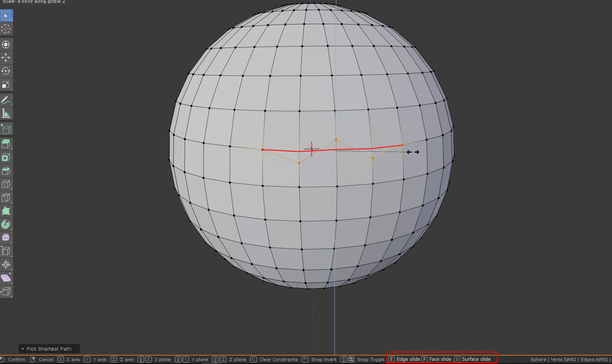
Task: Click the Scale: 0.6839 along global Z header text
Action: tap(34, 2)
